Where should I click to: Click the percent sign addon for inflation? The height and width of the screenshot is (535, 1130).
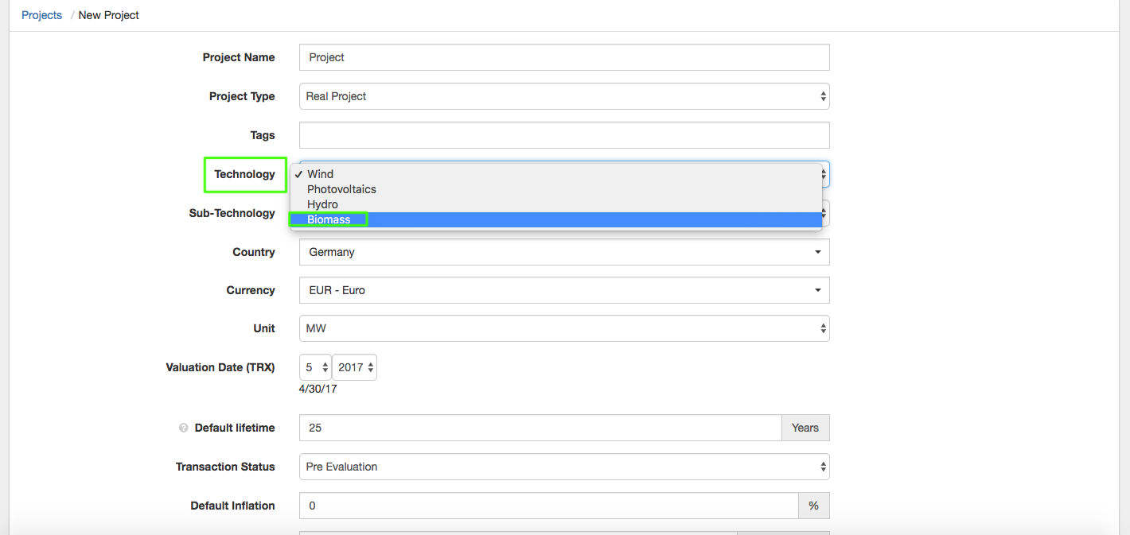point(813,506)
